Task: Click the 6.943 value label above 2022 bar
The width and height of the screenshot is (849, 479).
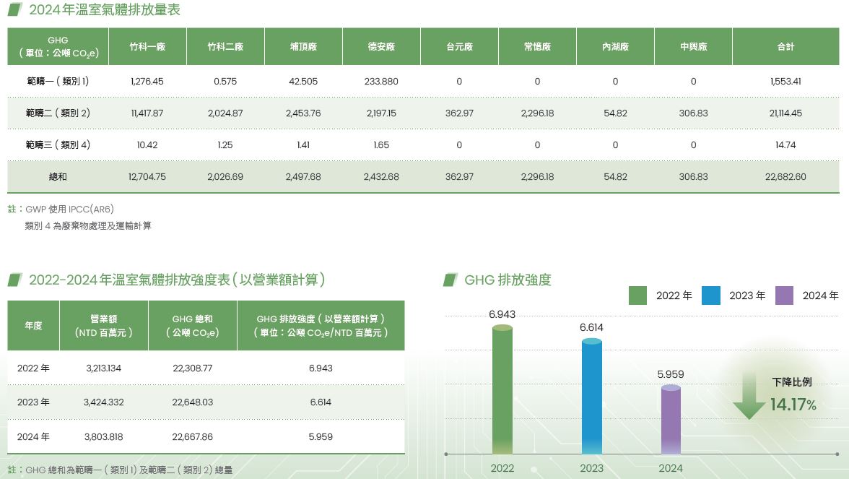Action: 502,314
